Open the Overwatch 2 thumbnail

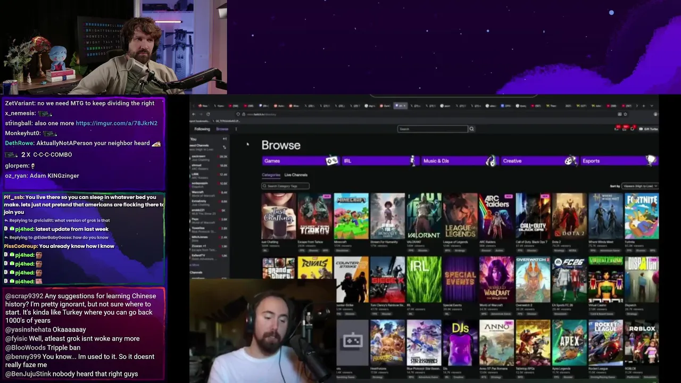point(533,279)
